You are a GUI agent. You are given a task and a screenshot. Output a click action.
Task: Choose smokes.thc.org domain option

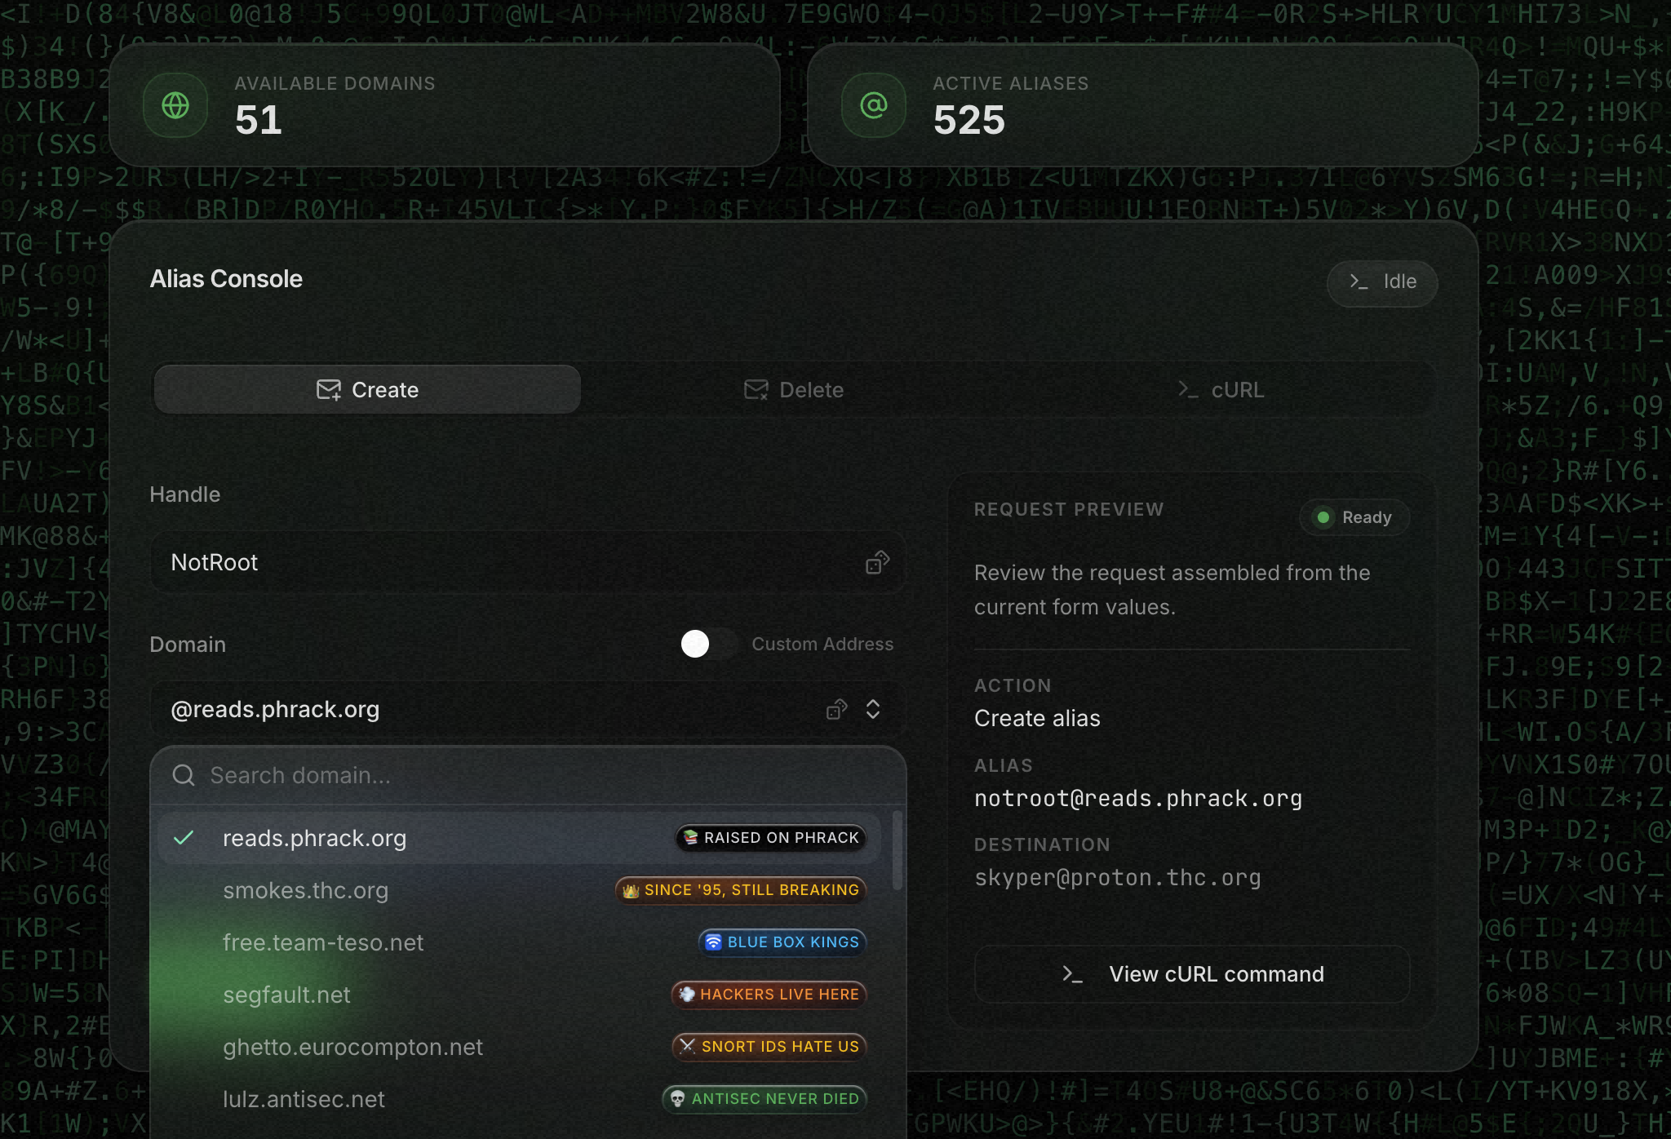[x=520, y=890]
